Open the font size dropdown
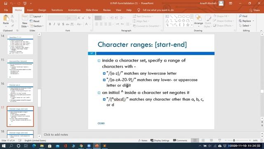264x149 pixels. coord(72,18)
